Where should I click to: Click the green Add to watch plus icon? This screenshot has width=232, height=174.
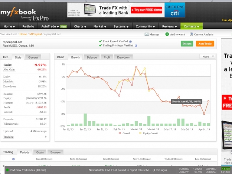167,34
